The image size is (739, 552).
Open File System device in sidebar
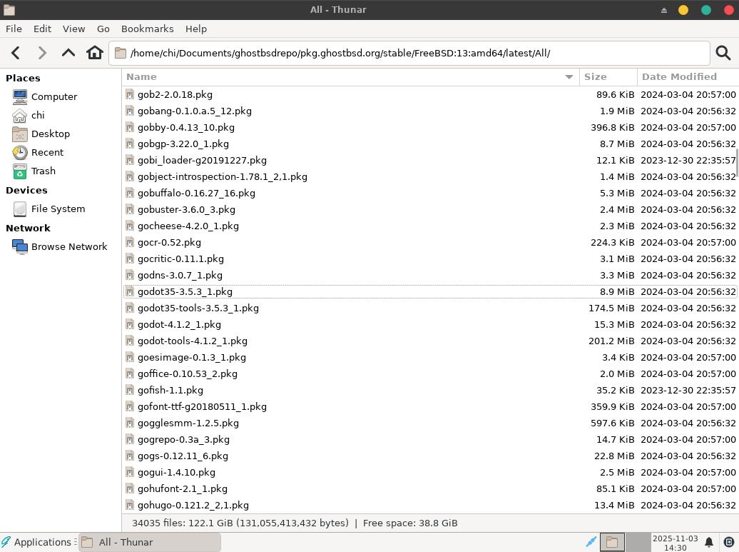pos(49,209)
